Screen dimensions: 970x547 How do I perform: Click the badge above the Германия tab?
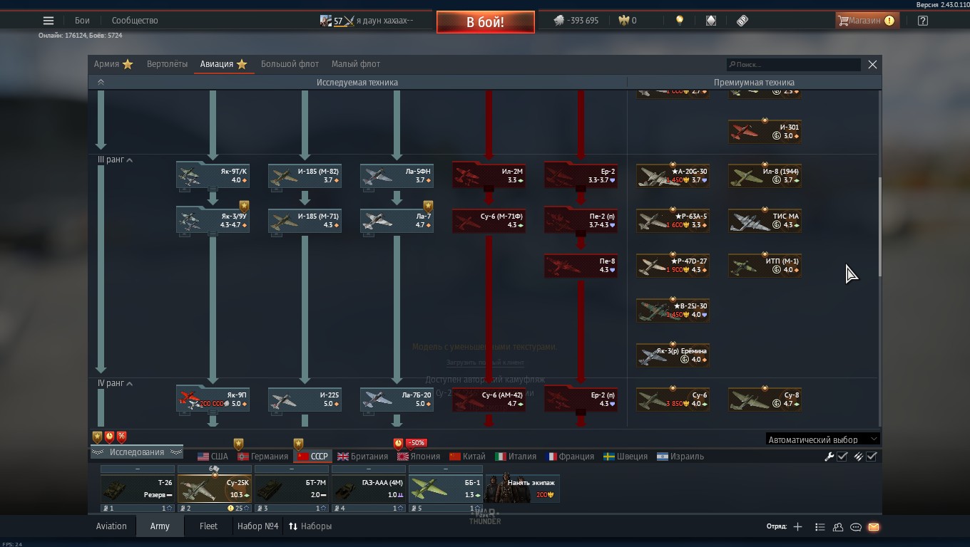(x=239, y=444)
